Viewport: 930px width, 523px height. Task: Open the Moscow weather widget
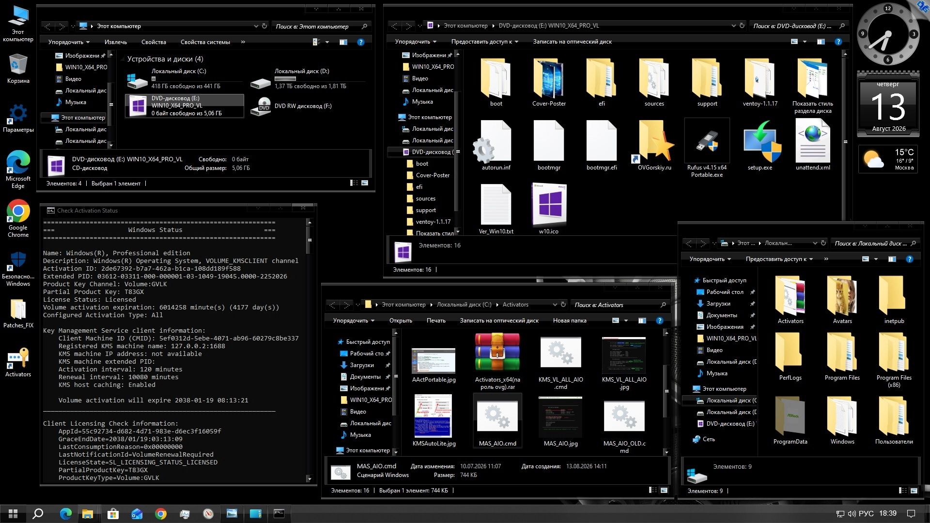click(x=888, y=159)
